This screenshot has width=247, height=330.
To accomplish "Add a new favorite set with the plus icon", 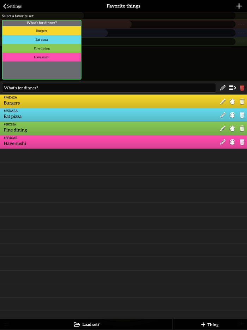I will pos(239,6).
